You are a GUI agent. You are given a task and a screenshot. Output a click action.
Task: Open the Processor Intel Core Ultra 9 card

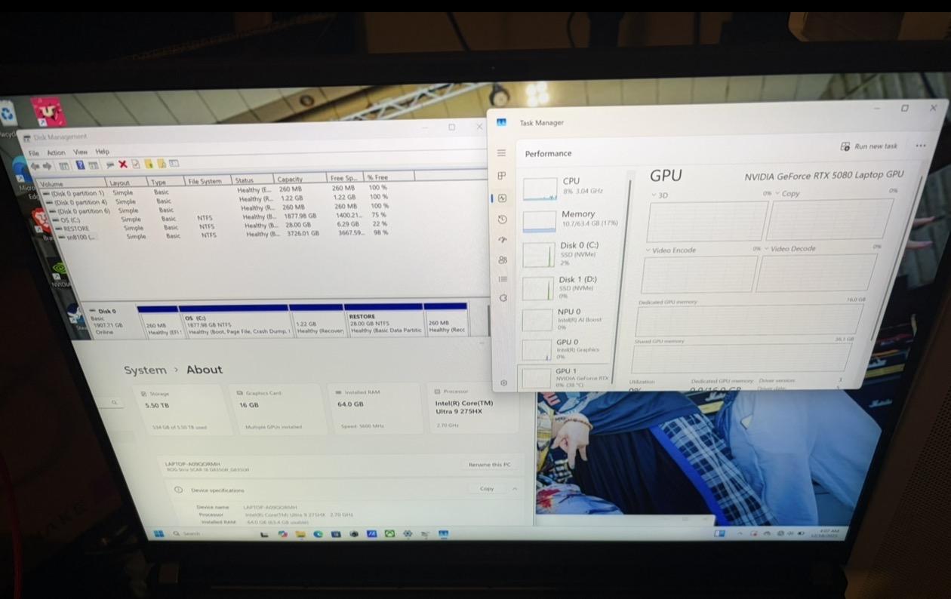(x=473, y=407)
